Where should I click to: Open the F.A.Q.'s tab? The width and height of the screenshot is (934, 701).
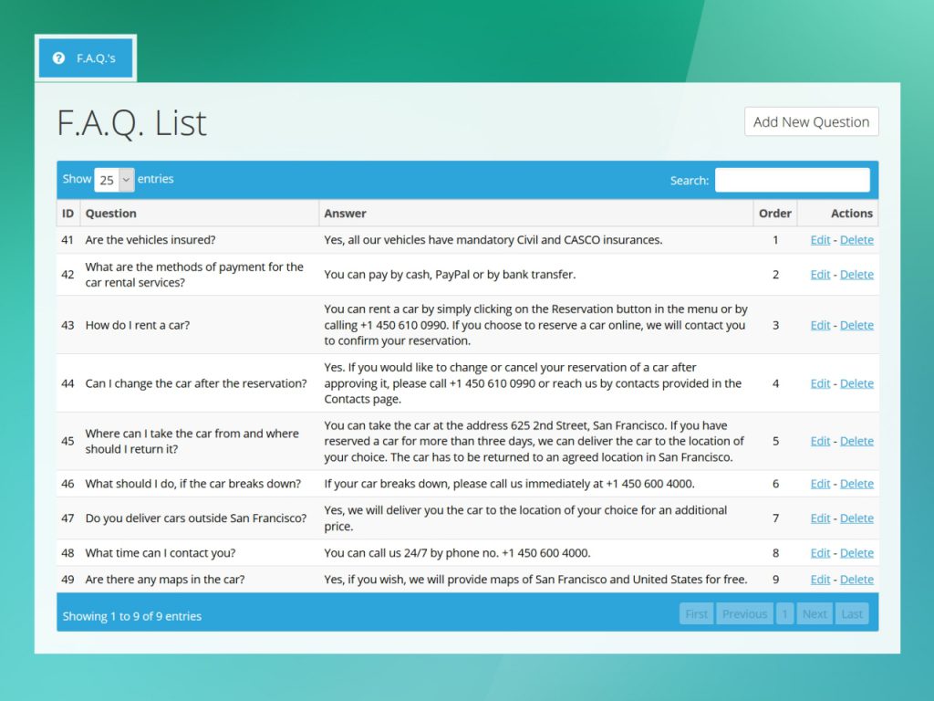click(86, 58)
